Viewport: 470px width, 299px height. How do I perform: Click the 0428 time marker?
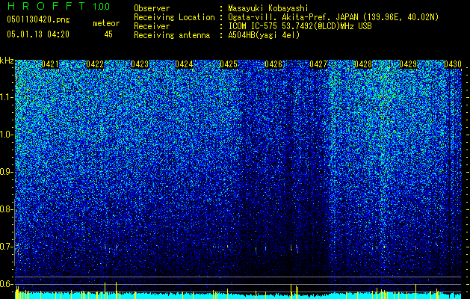click(363, 64)
